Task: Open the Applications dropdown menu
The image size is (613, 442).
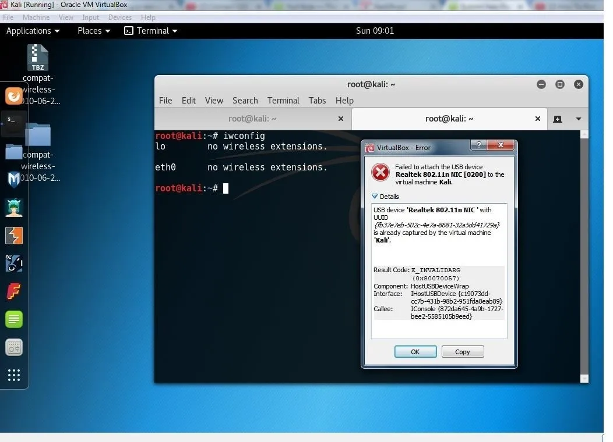Action: [x=33, y=31]
